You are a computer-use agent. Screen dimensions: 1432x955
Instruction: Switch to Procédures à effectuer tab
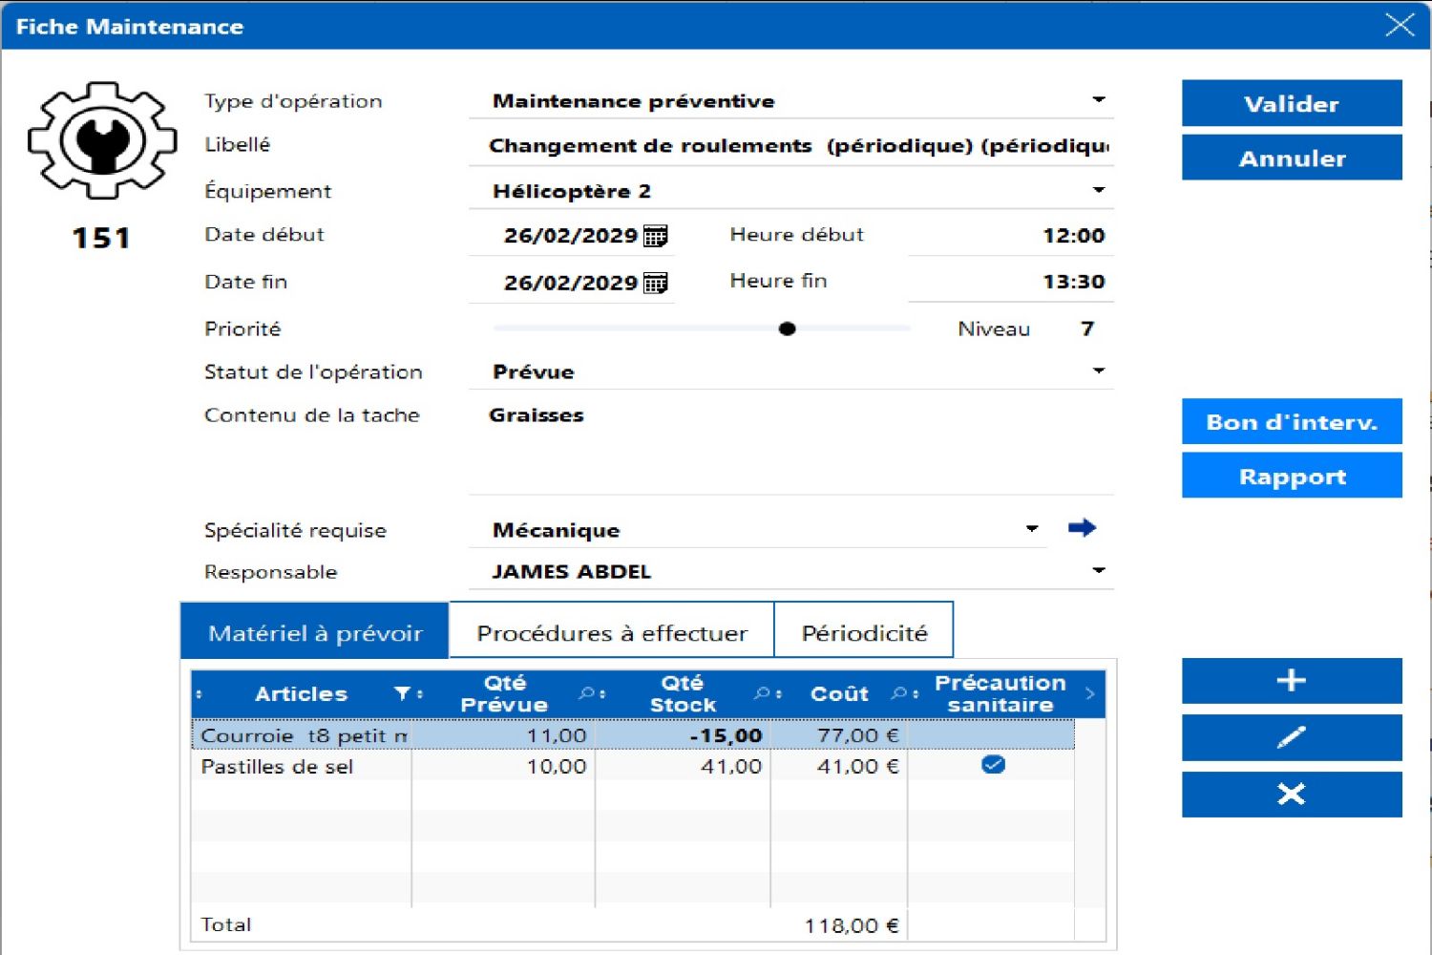pyautogui.click(x=611, y=632)
